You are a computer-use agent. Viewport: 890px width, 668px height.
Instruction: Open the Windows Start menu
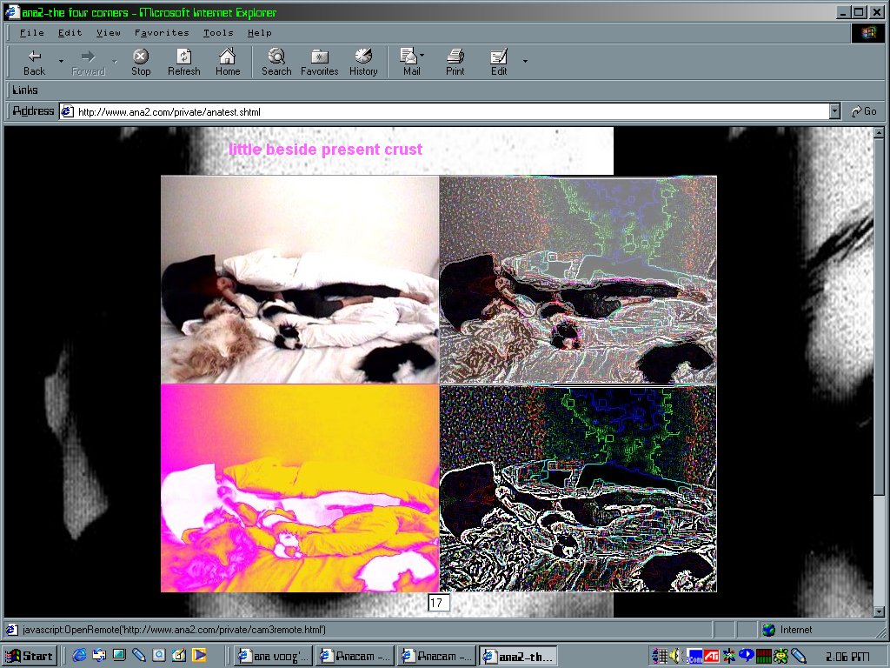point(30,656)
